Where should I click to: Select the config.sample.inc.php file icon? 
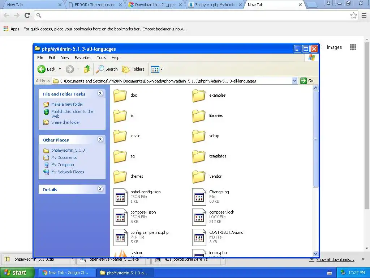point(120,237)
